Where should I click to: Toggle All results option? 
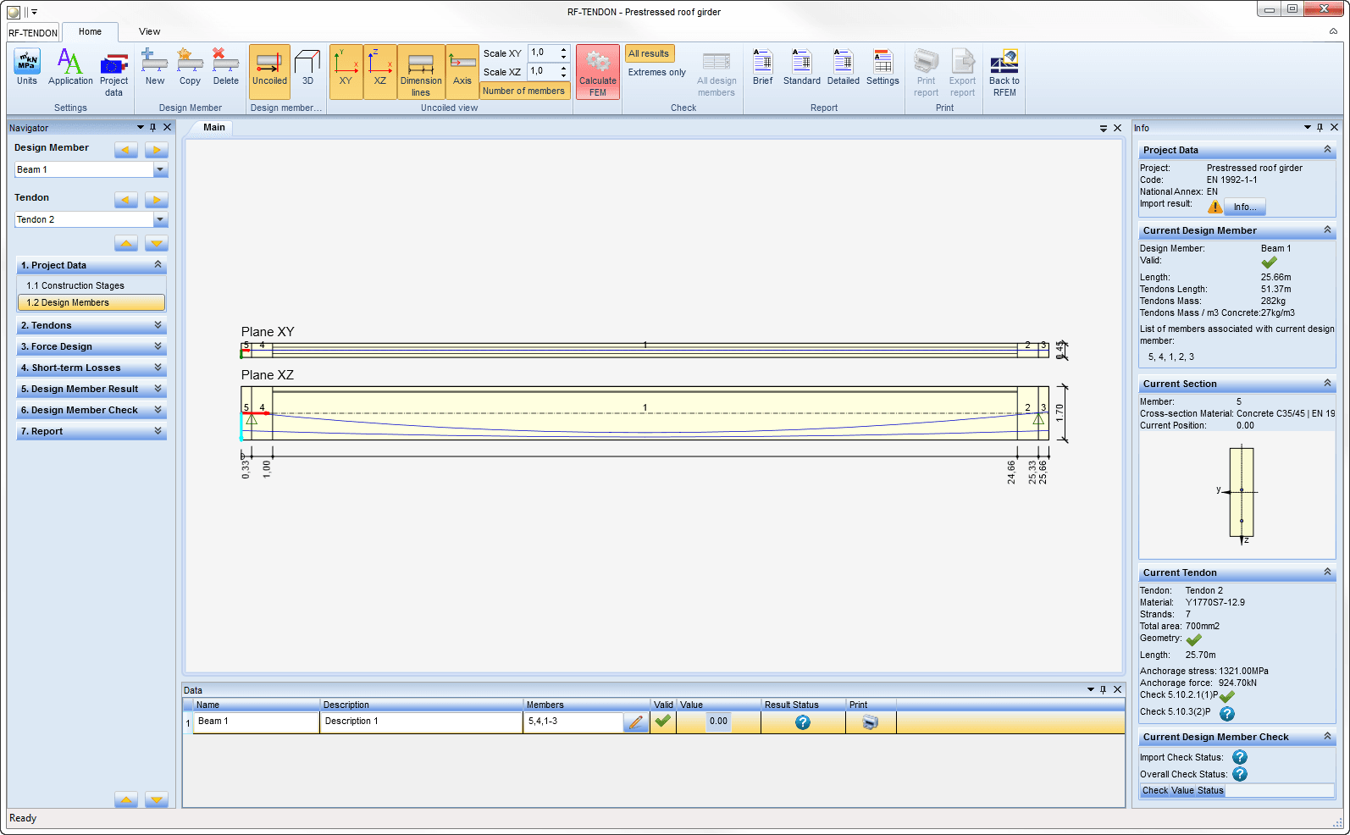(649, 53)
